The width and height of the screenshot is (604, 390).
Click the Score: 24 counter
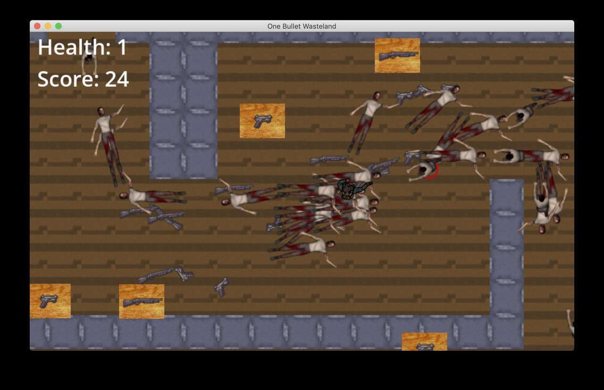click(83, 79)
